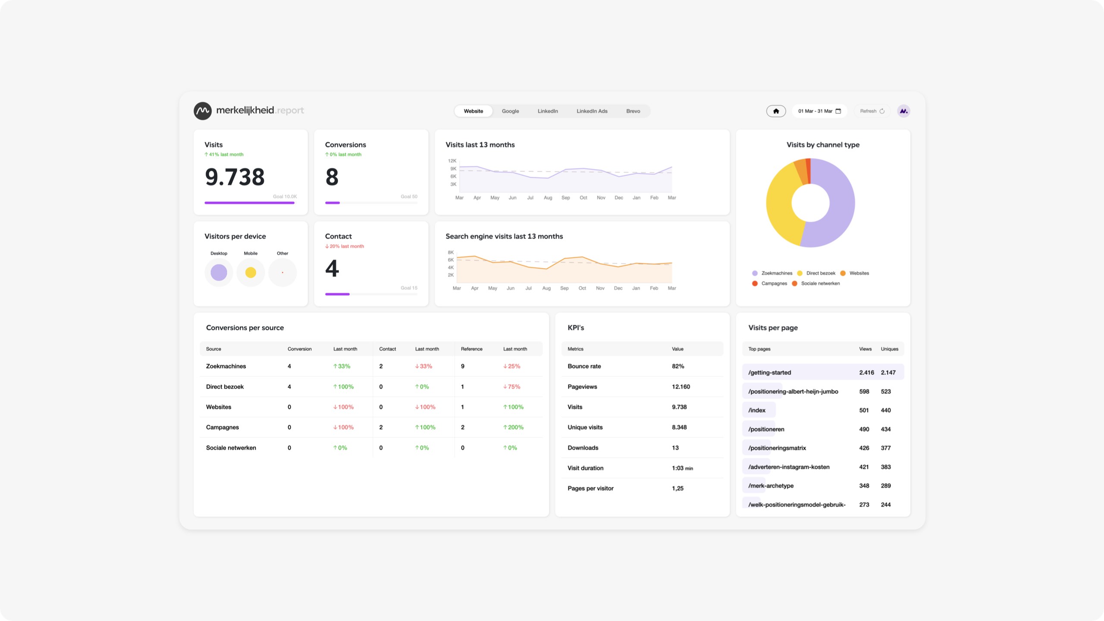Click the 200% value in Campagnes row
Image resolution: width=1104 pixels, height=621 pixels.
click(x=513, y=427)
